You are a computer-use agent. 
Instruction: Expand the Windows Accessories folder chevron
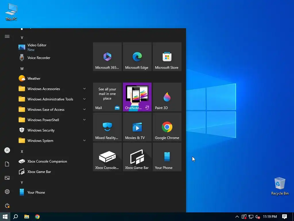(x=84, y=89)
